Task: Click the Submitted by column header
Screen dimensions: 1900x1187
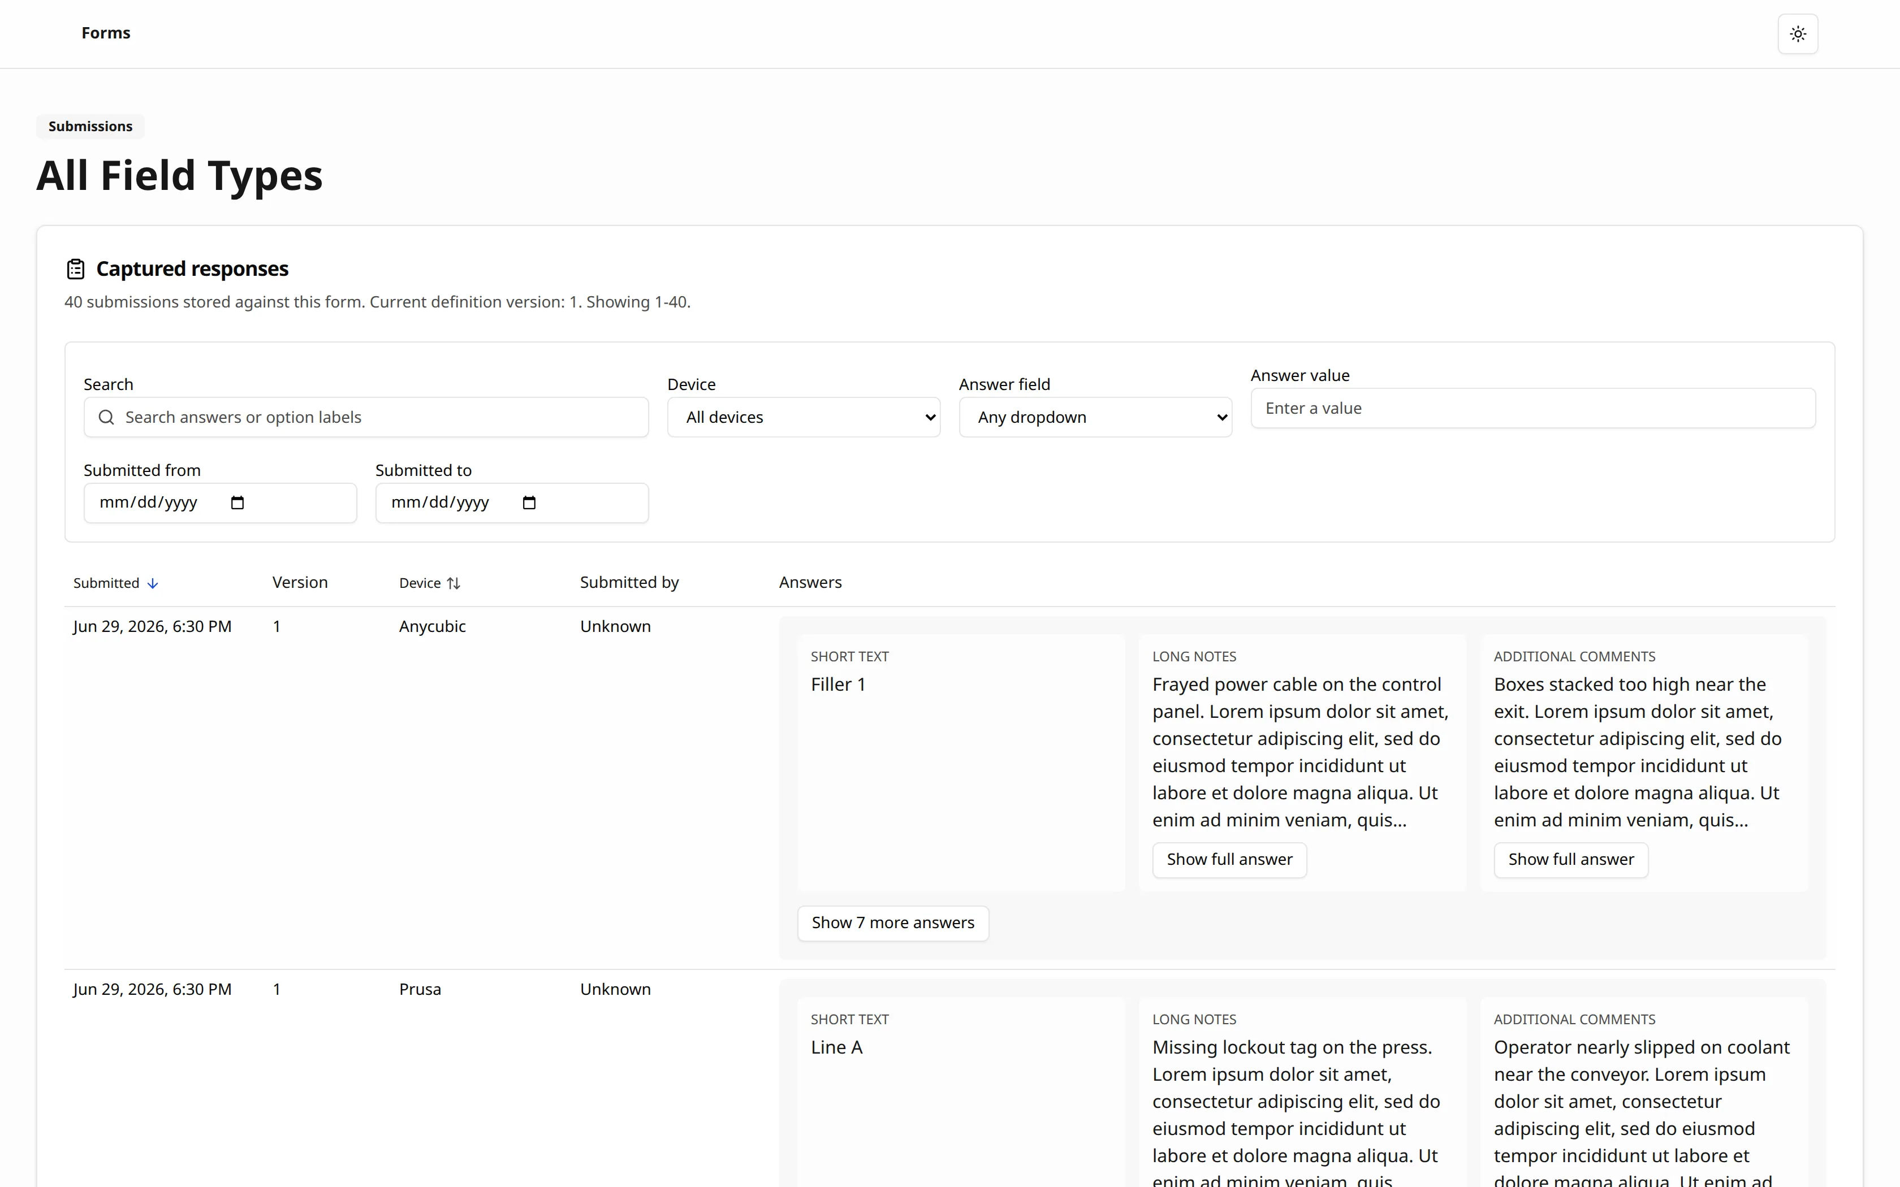Action: click(x=629, y=583)
